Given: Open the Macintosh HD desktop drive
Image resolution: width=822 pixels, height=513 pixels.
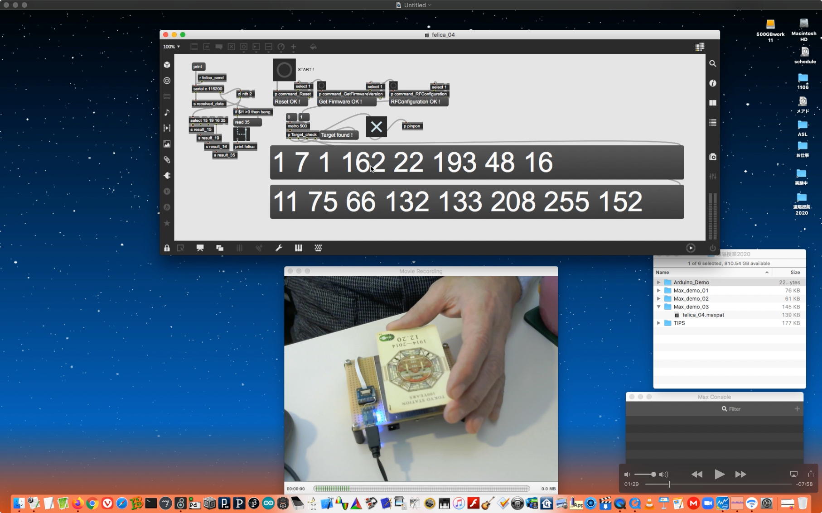Looking at the screenshot, I should pos(804,30).
